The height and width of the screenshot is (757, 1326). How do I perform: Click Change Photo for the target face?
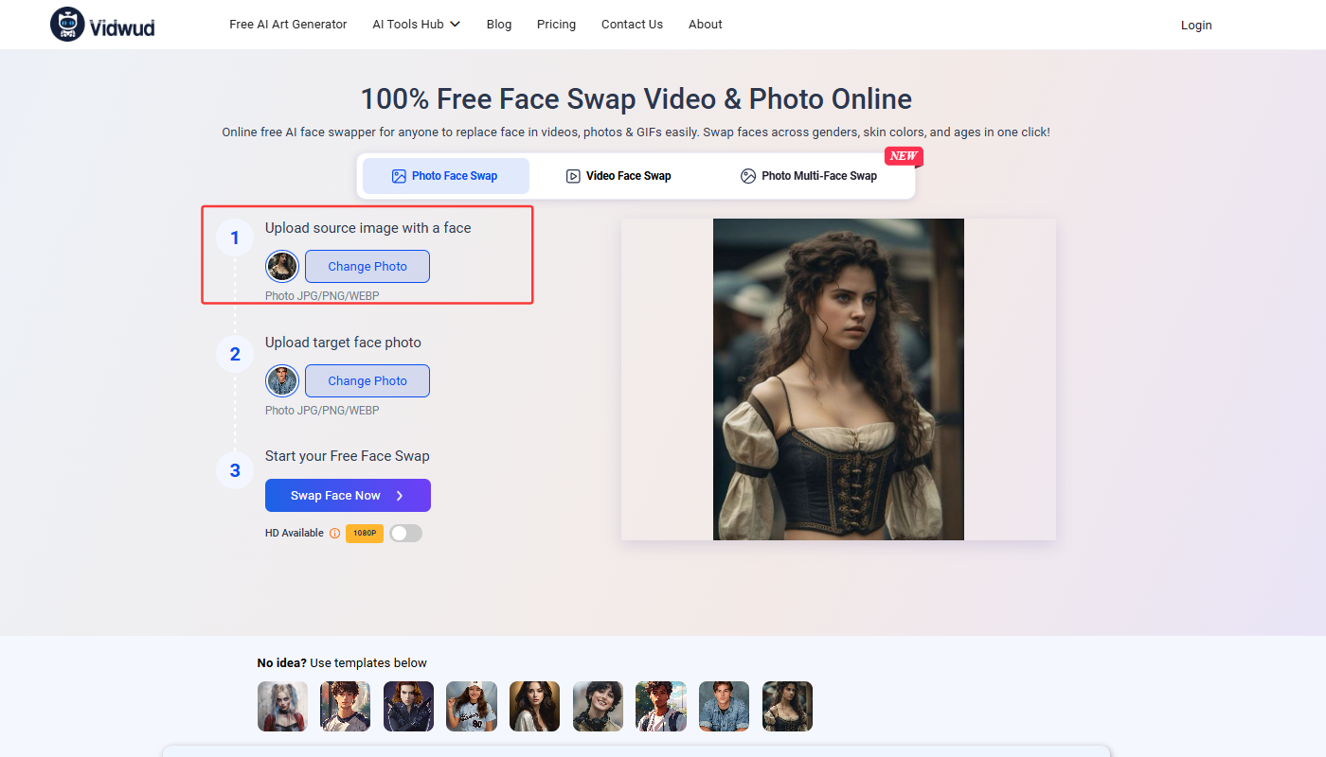coord(367,381)
